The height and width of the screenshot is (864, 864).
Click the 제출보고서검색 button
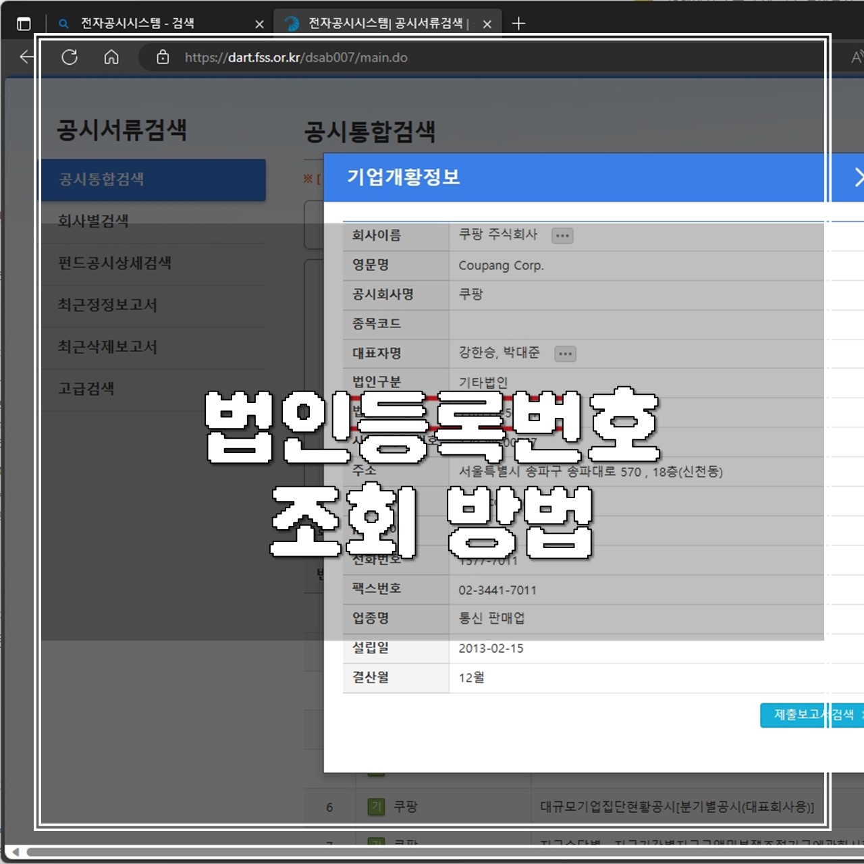[812, 715]
